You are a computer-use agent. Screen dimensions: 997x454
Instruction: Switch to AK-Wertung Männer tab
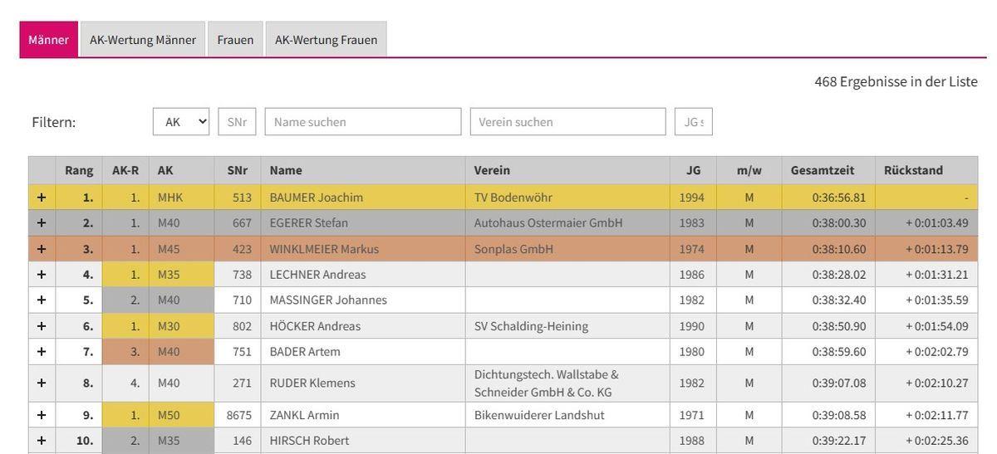(143, 40)
